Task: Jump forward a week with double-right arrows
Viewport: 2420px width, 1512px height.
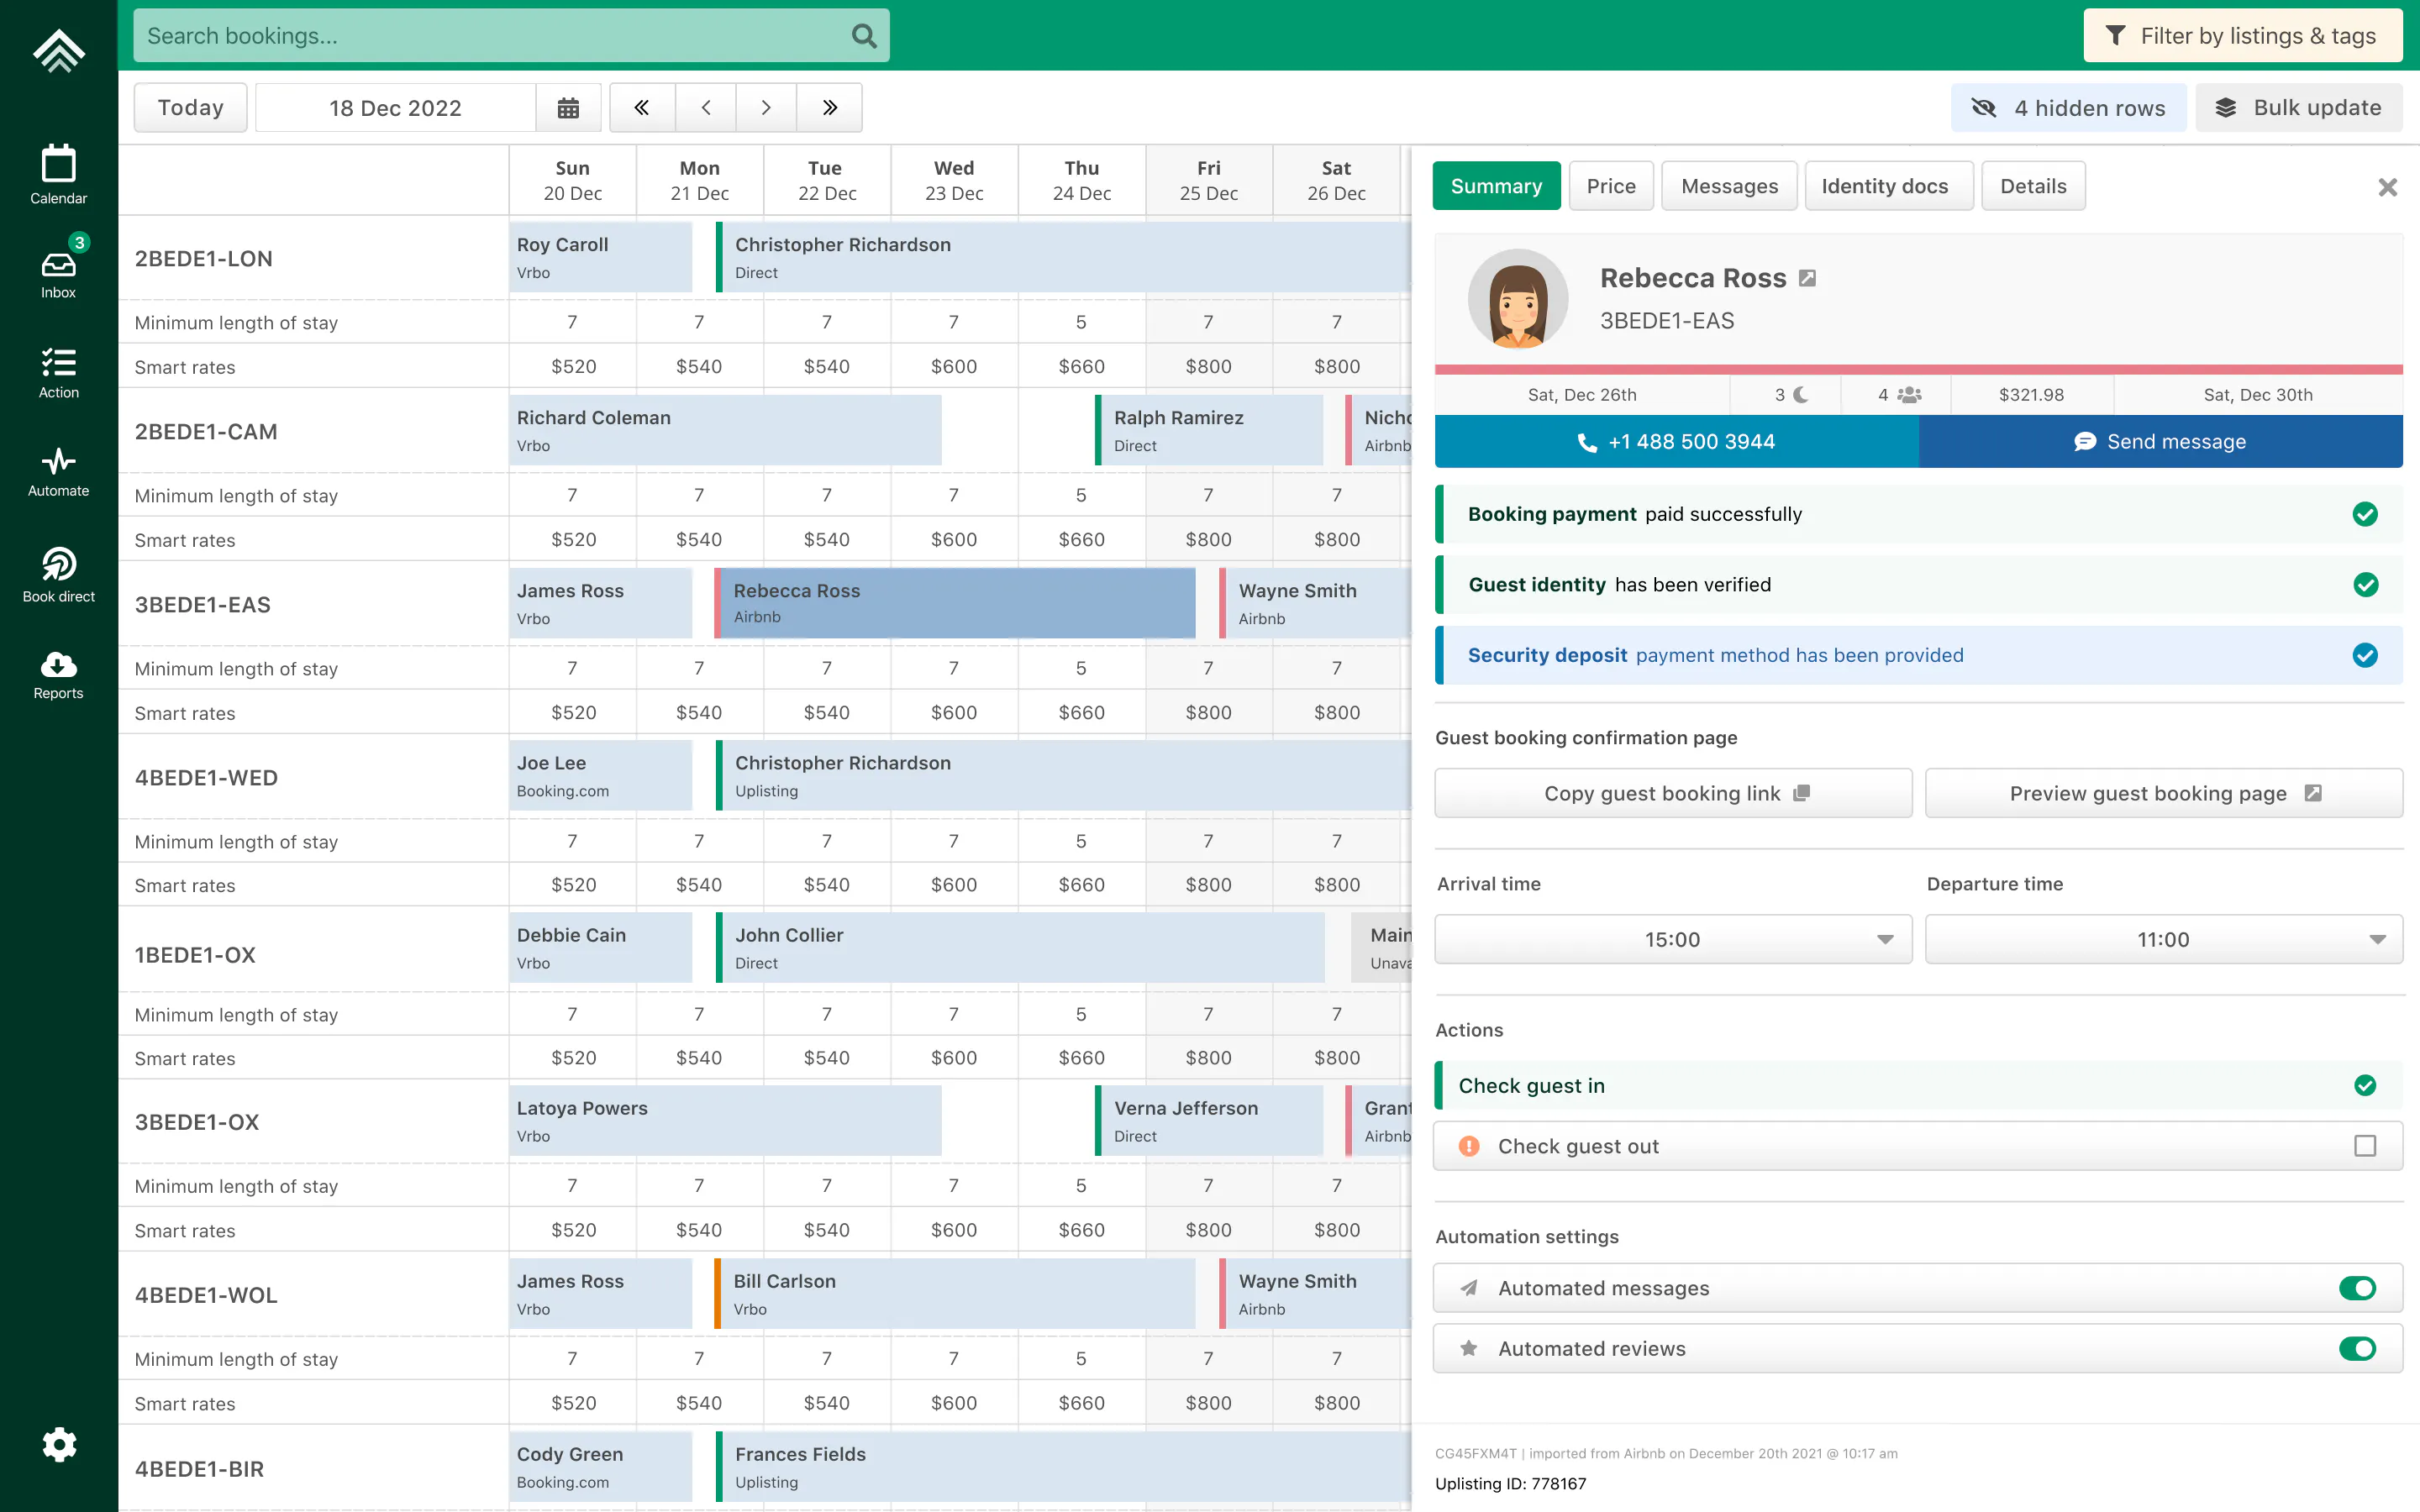Action: [829, 108]
